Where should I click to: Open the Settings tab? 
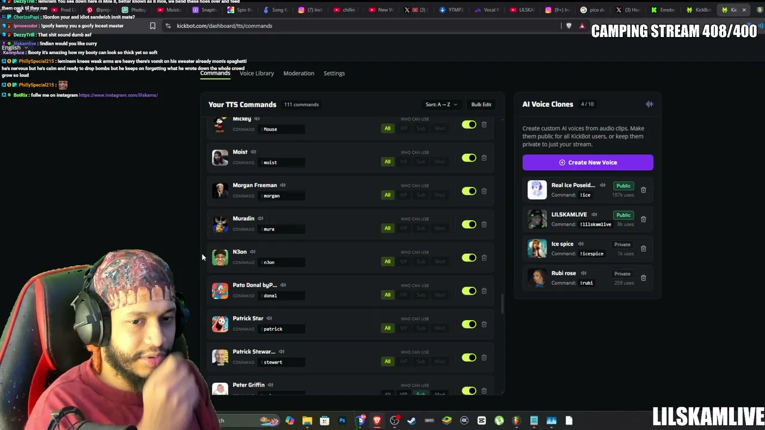[334, 73]
